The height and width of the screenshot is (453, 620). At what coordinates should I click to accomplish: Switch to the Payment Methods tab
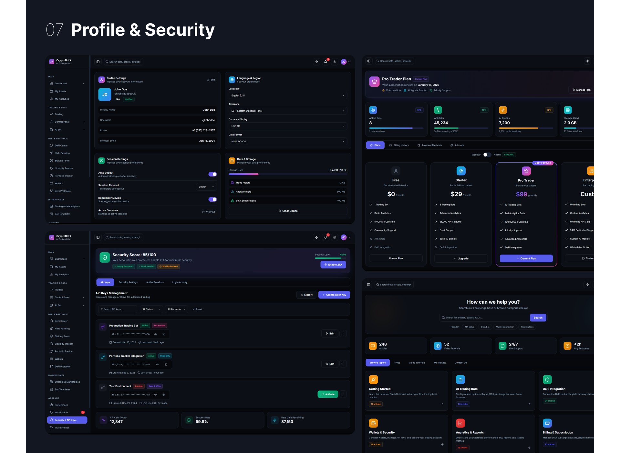[429, 145]
